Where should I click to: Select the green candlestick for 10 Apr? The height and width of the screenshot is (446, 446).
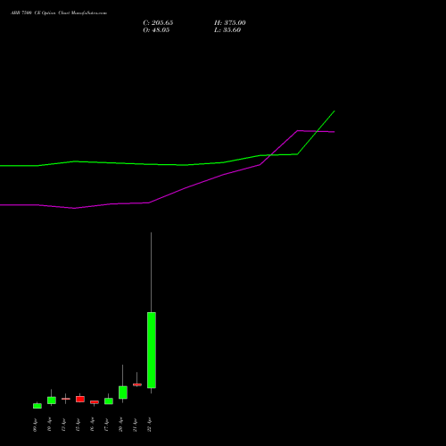[52, 401]
